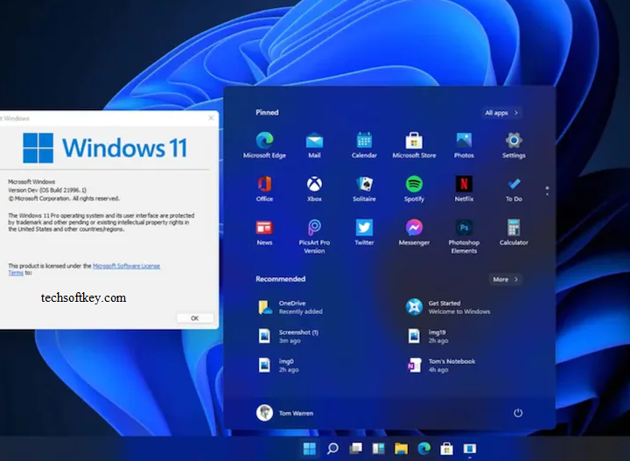The image size is (630, 461).
Task: Open Get Started Welcome to Windows
Action: pos(448,307)
